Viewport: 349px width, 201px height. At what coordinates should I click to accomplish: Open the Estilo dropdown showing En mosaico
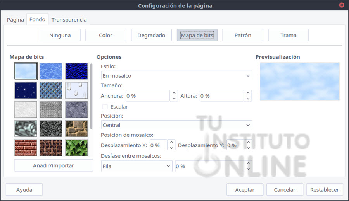coord(176,76)
